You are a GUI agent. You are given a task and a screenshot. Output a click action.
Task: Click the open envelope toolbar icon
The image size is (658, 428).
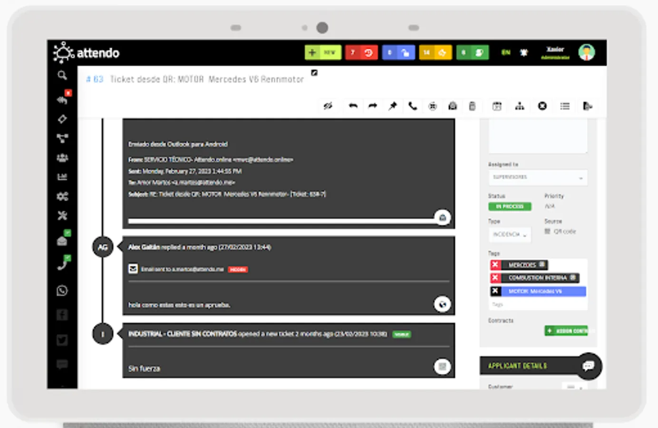tap(453, 106)
